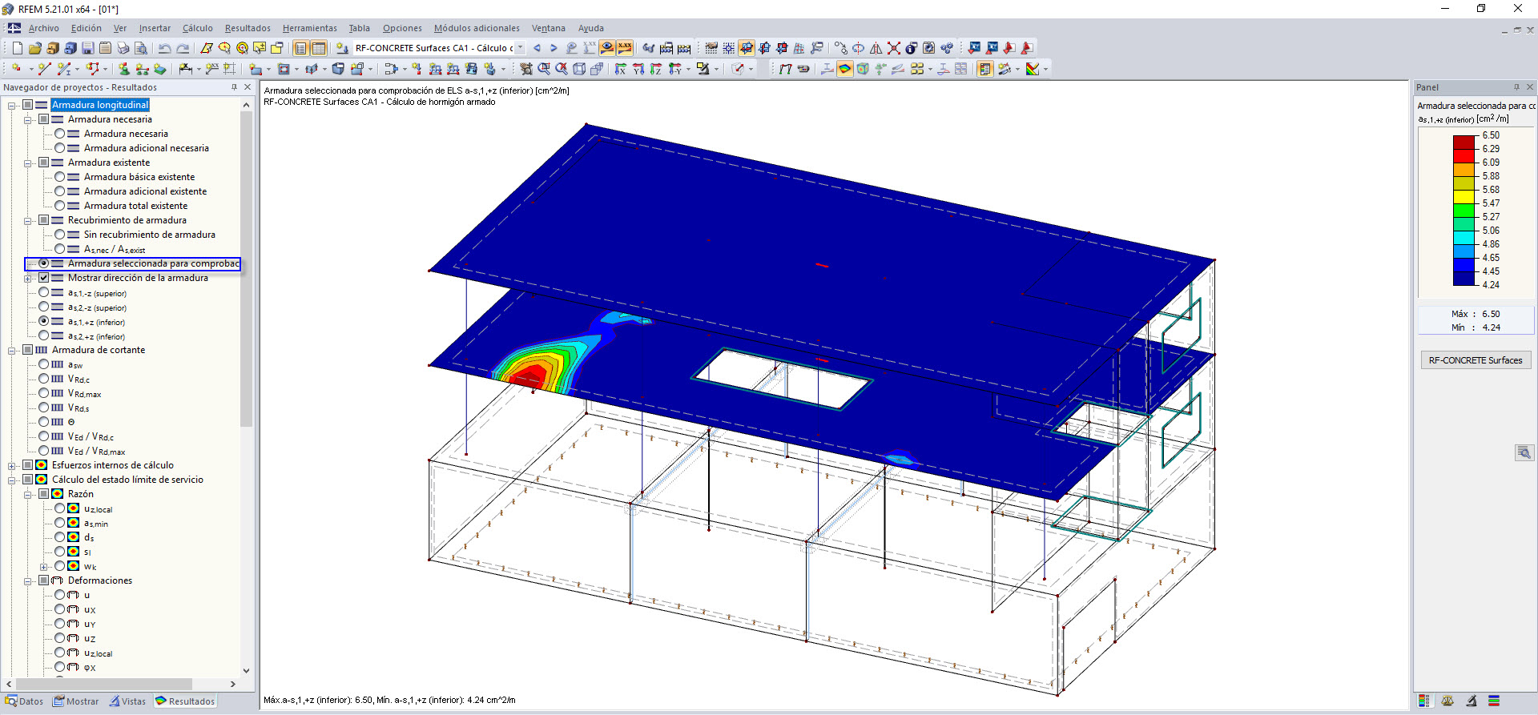Open the Resultados menu

click(248, 28)
